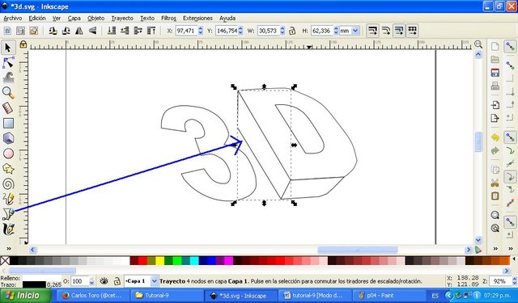518x303 pixels.
Task: Open the Filtros menu
Action: click(x=168, y=18)
